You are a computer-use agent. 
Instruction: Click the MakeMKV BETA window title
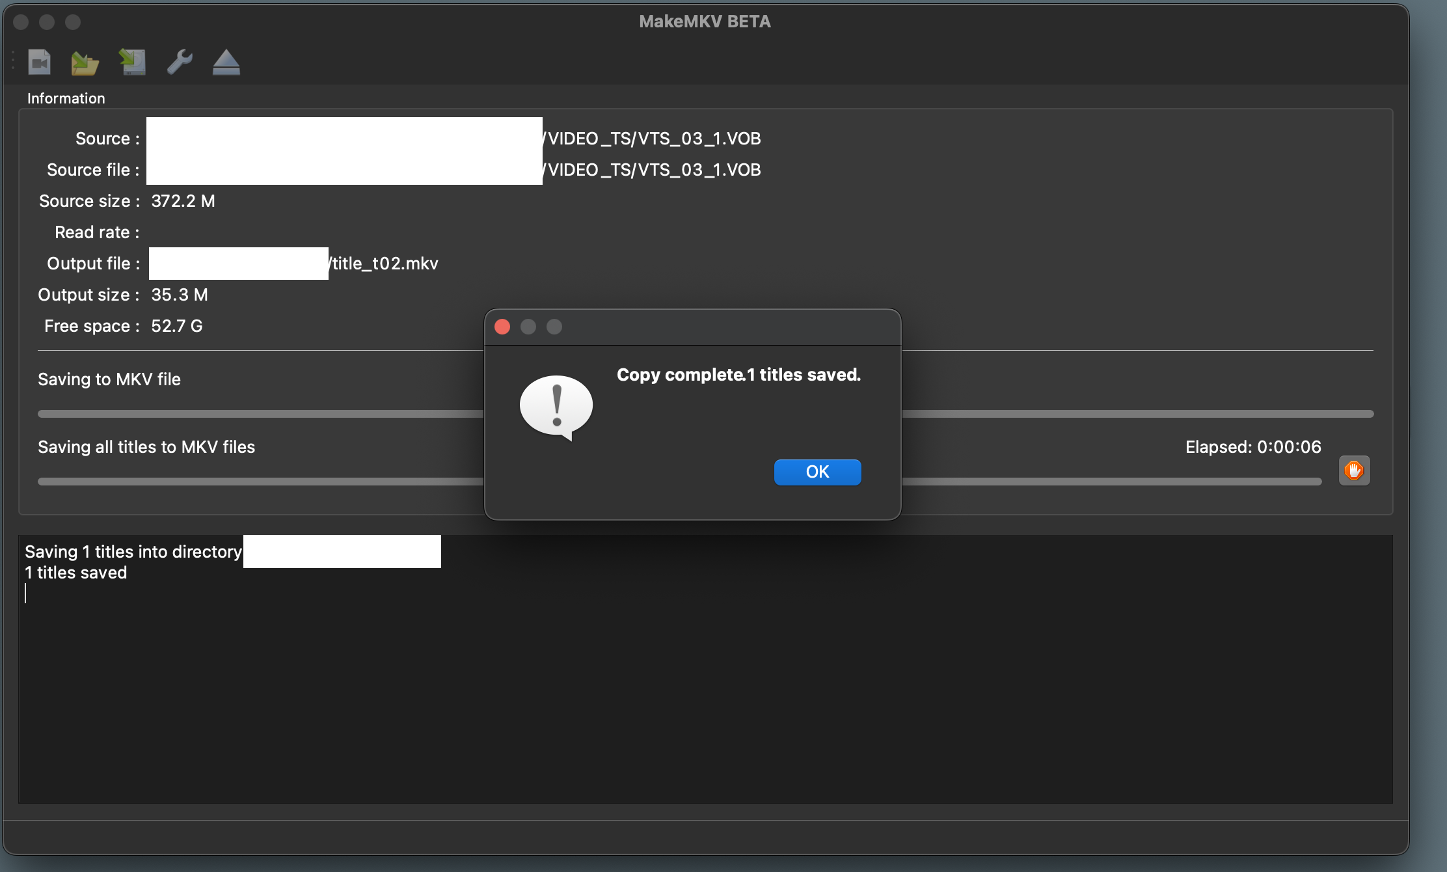point(705,21)
